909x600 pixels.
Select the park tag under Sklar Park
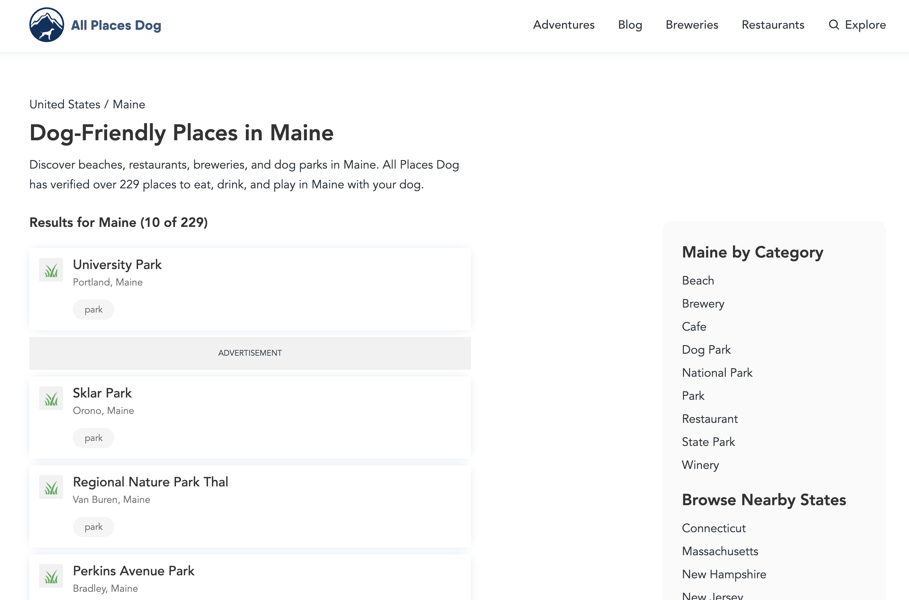click(93, 438)
